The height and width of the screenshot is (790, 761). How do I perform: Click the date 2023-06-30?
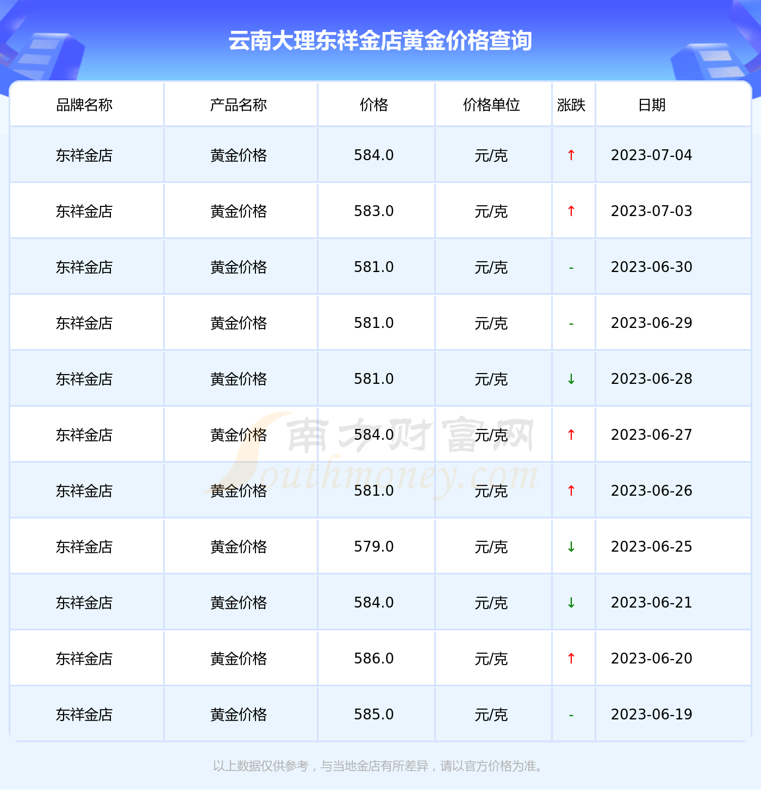point(652,267)
